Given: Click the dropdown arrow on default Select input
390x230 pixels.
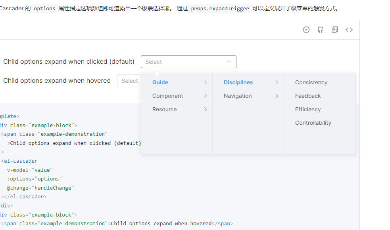Looking at the screenshot, I should 229,62.
